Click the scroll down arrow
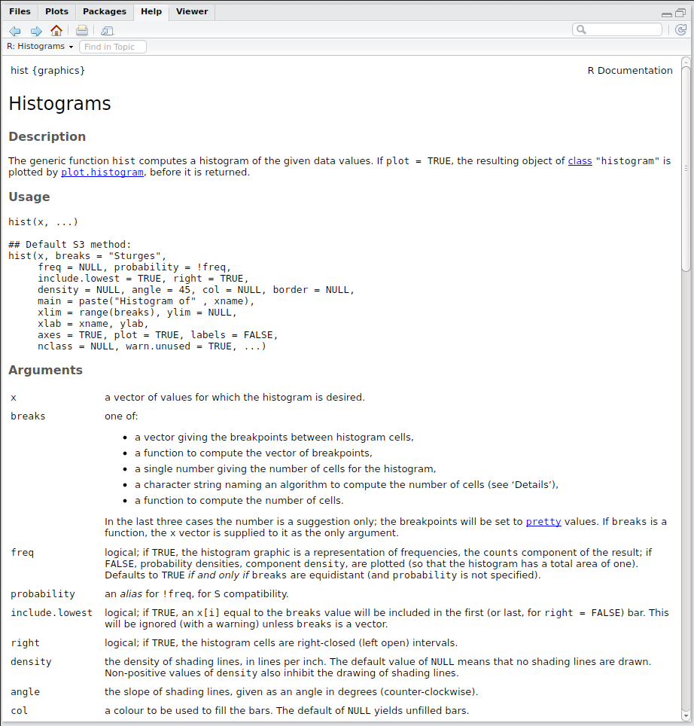This screenshot has width=694, height=726. point(686,716)
